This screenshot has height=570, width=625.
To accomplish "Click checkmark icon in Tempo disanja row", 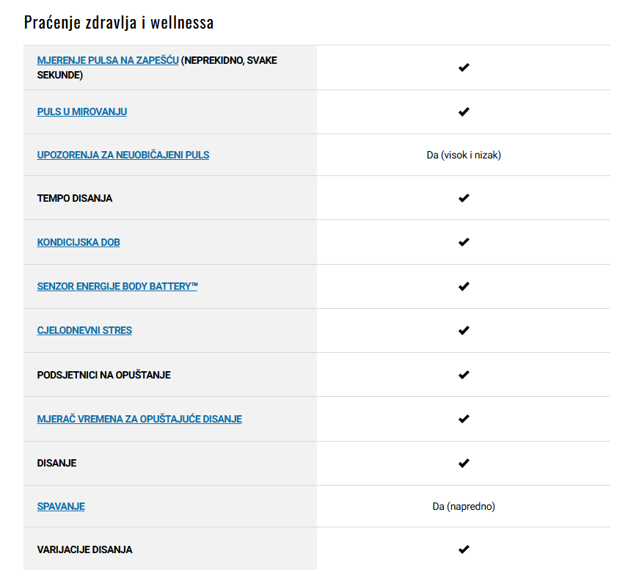I will coord(464,198).
